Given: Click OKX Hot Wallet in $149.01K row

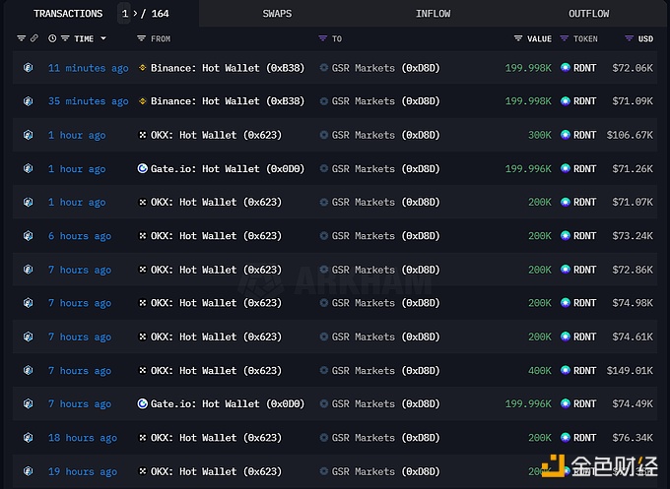Looking at the screenshot, I should [x=216, y=371].
